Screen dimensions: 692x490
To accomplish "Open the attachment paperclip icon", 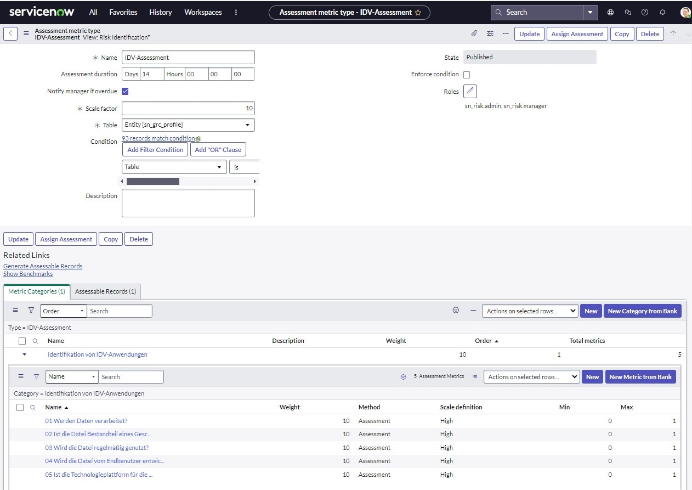I will pyautogui.click(x=474, y=33).
